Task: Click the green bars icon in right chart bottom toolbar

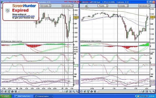Action: tap(85, 91)
